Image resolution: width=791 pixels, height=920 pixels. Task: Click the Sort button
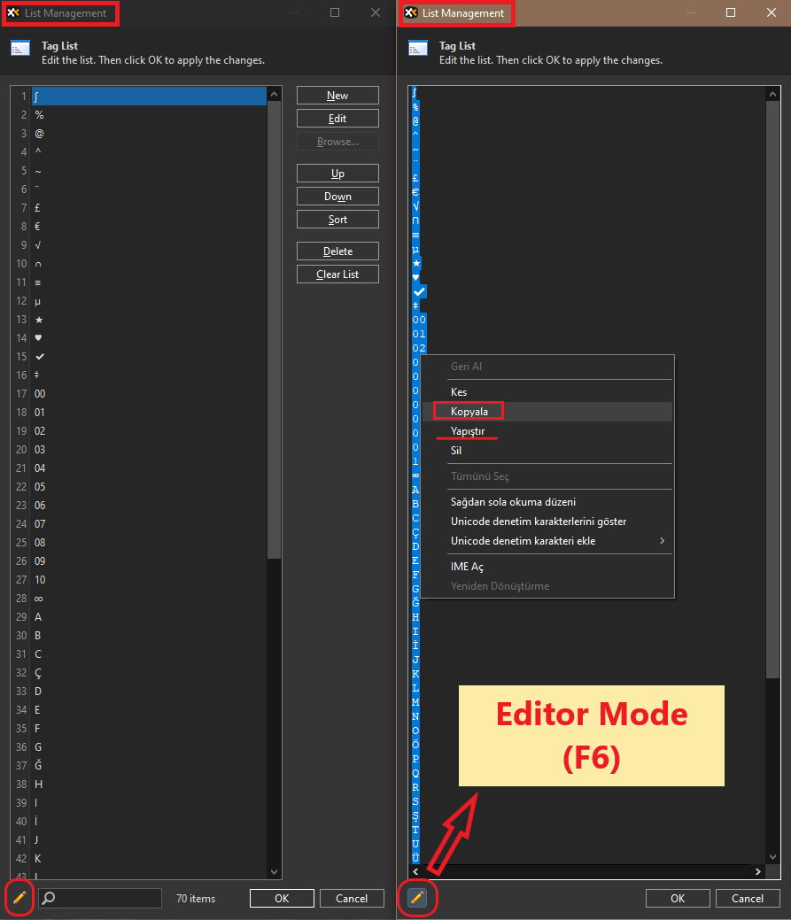(x=337, y=219)
